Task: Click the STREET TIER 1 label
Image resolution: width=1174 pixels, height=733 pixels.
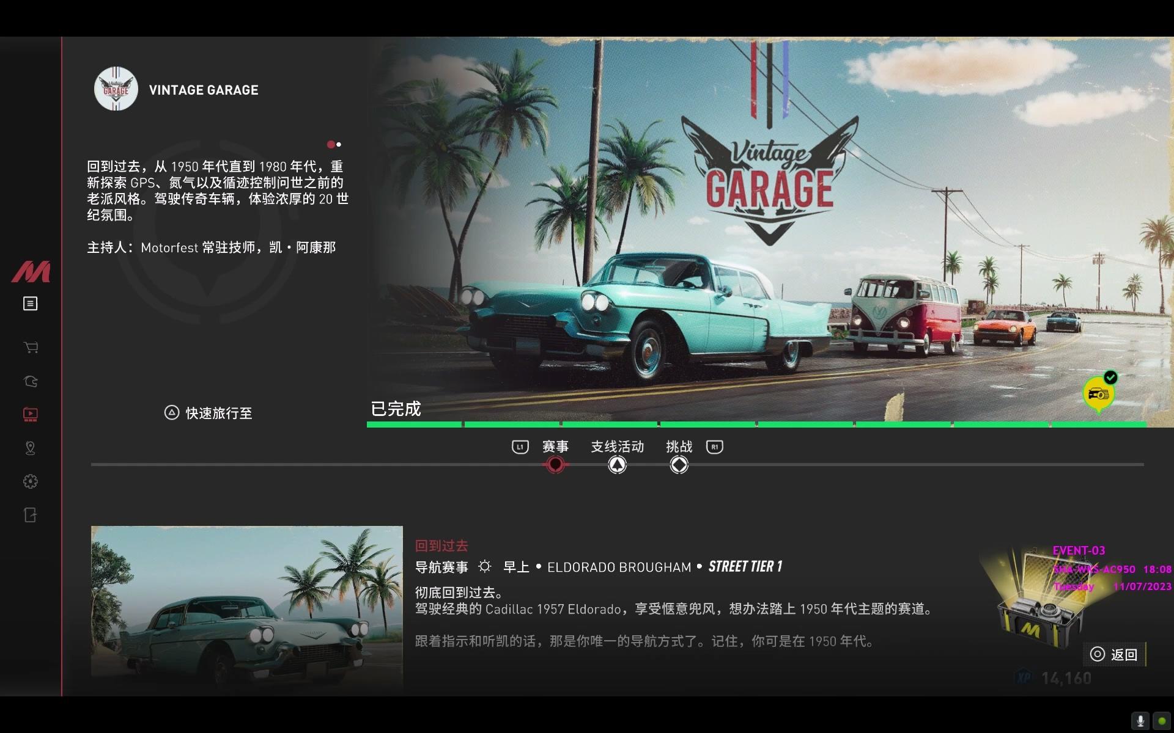Action: (x=745, y=567)
